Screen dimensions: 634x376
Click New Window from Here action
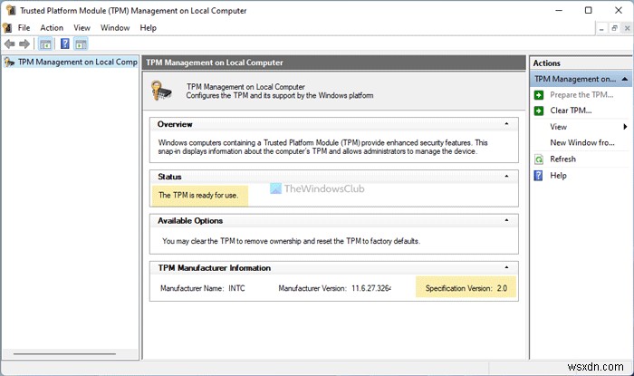(581, 143)
